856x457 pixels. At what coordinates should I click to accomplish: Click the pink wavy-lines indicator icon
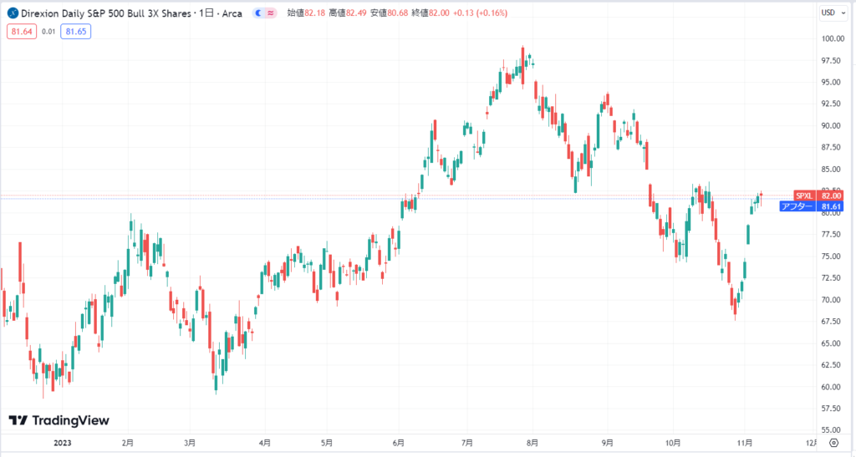(271, 13)
